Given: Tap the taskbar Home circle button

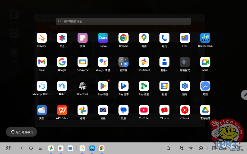Looking at the screenshot, I should point(31,148).
